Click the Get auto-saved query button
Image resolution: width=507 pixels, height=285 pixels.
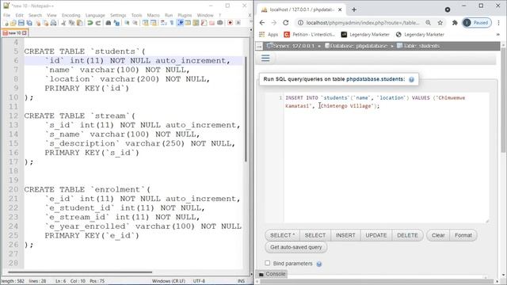tap(295, 247)
